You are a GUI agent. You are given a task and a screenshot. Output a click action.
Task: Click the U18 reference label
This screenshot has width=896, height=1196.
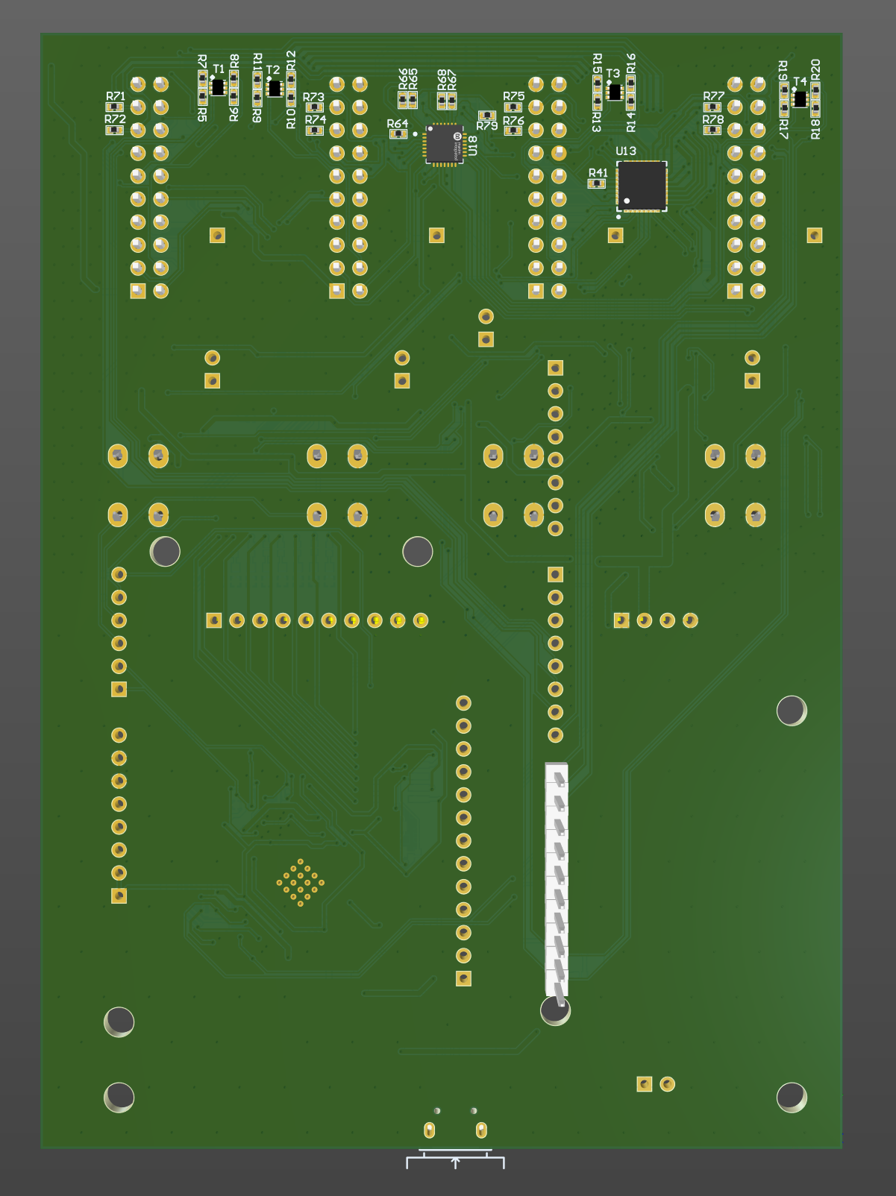(x=472, y=145)
